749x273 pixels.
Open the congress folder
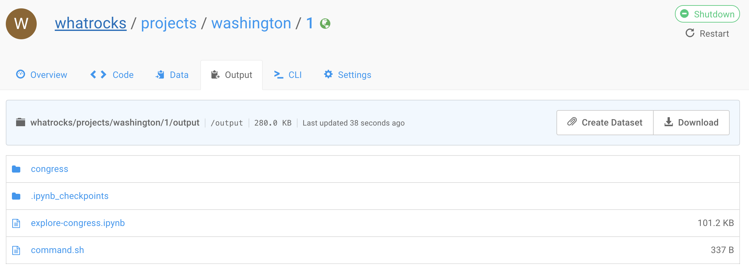tap(50, 169)
